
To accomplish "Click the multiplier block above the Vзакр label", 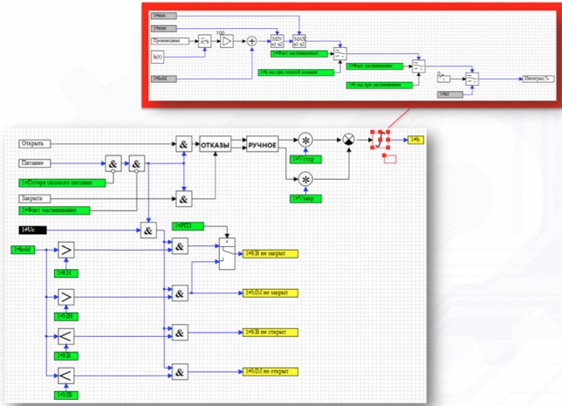I will click(x=305, y=179).
